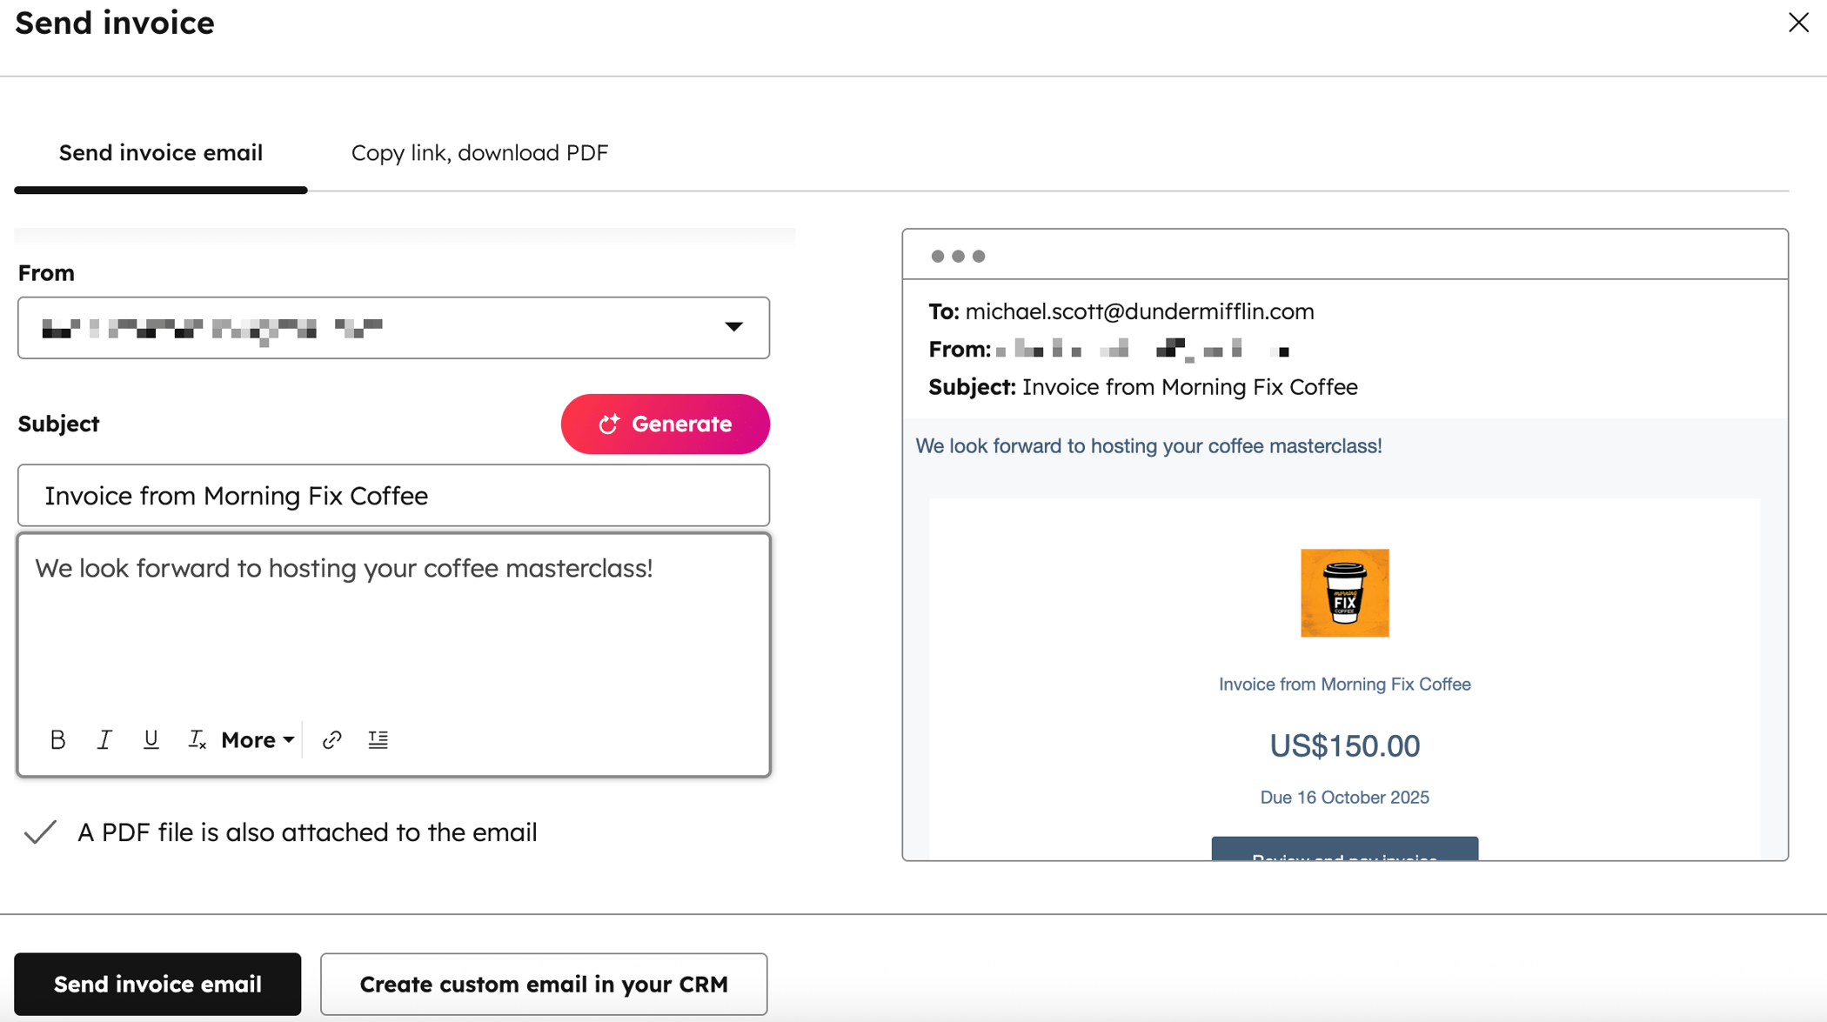Click the three-dot icon on the email preview
This screenshot has height=1022, width=1827.
pos(957,256)
